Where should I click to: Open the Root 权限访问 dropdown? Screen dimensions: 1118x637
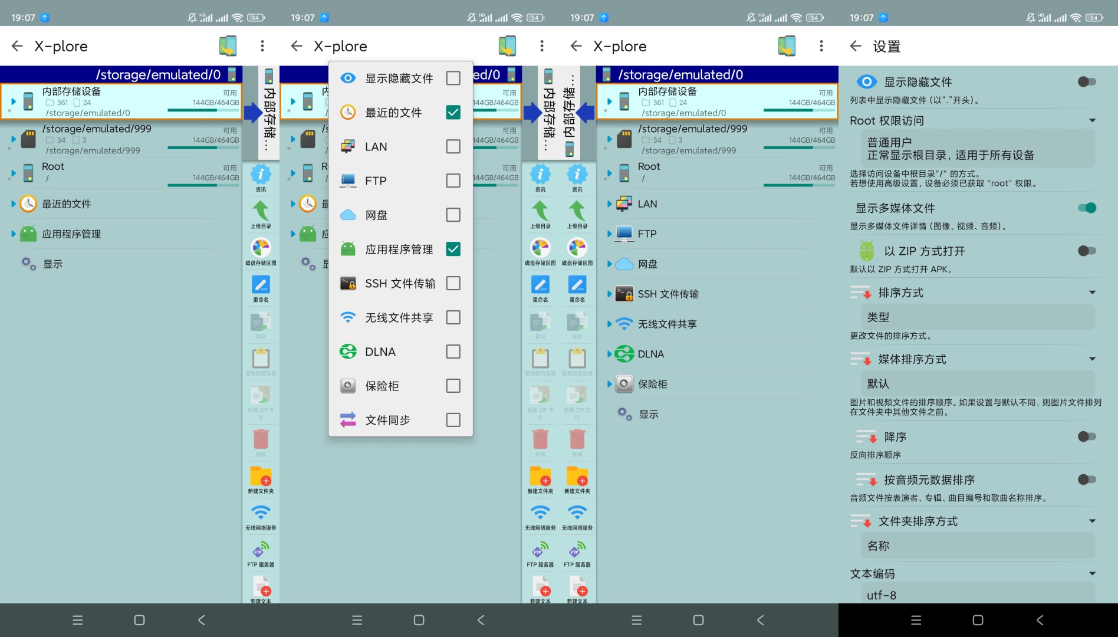(x=1092, y=121)
